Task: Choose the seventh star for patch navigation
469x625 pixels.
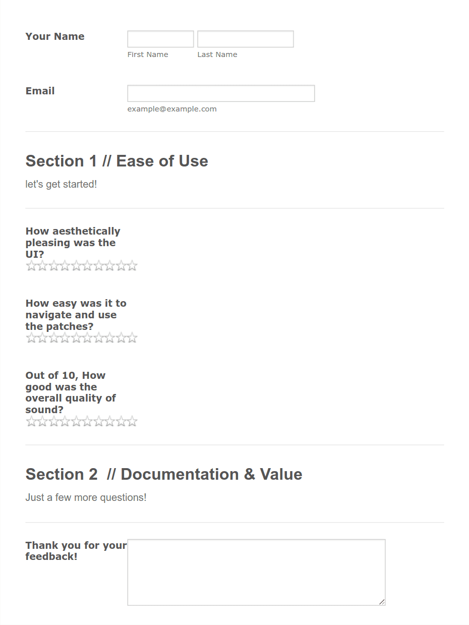Action: 98,338
